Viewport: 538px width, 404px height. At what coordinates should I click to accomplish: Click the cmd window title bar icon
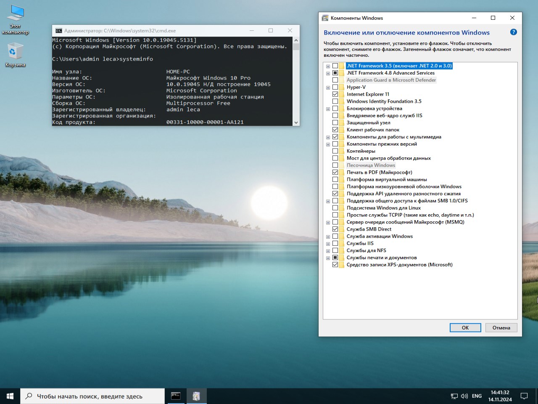pyautogui.click(x=59, y=30)
